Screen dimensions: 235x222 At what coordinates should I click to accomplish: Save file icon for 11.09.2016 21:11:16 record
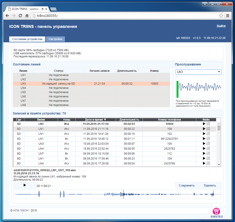point(208,129)
